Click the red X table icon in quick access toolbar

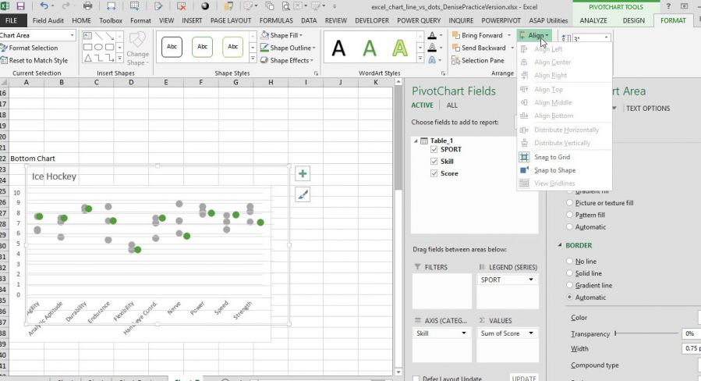(181, 6)
